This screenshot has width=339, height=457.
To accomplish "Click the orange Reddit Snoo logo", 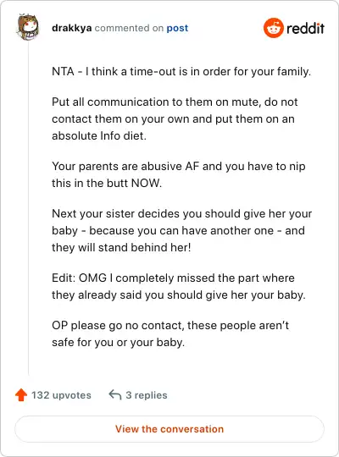I will tap(273, 28).
